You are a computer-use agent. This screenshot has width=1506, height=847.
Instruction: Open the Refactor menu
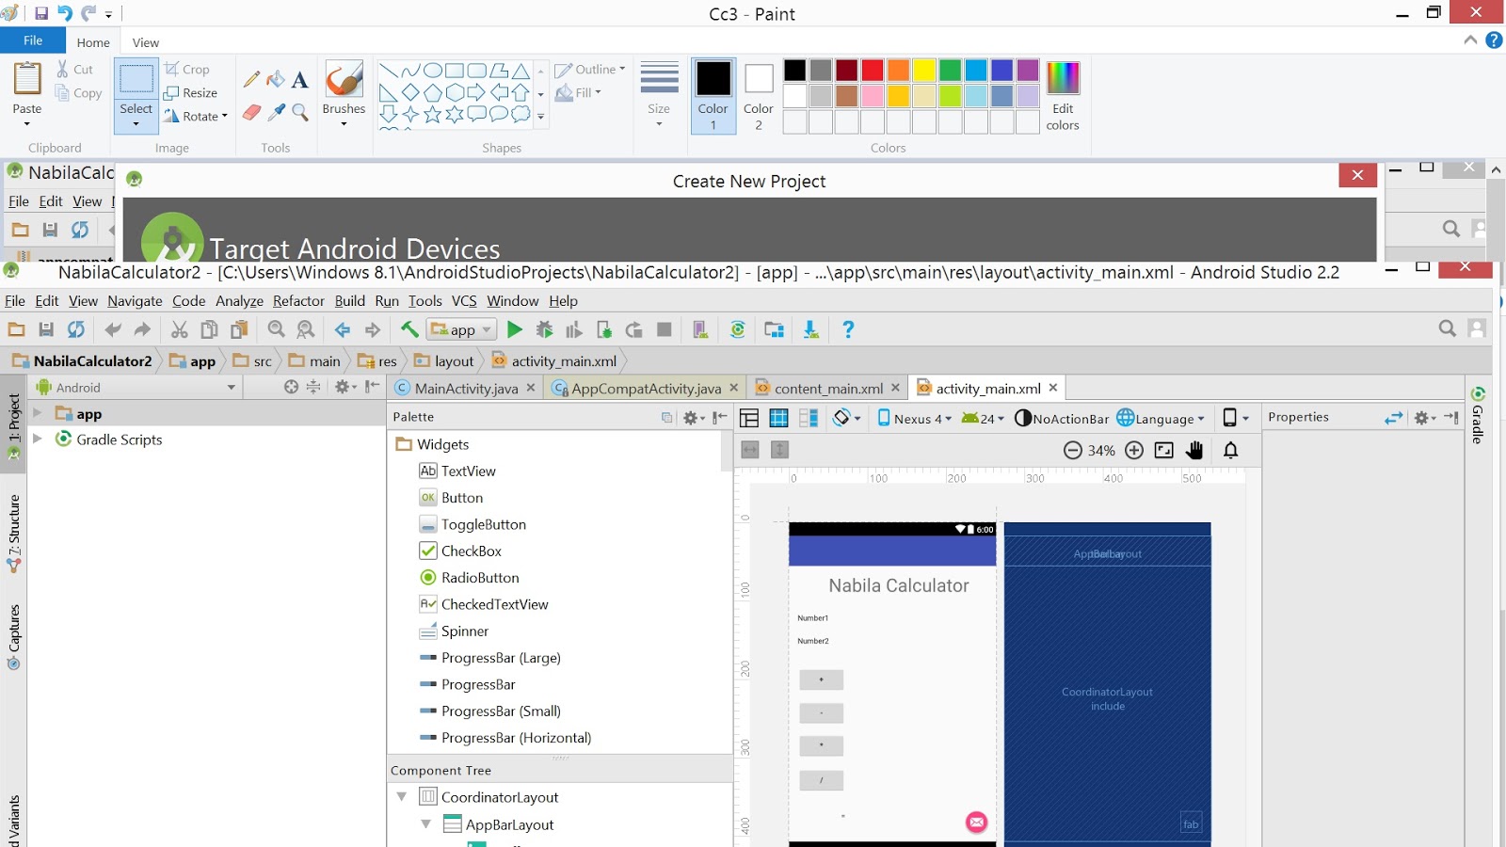point(298,301)
